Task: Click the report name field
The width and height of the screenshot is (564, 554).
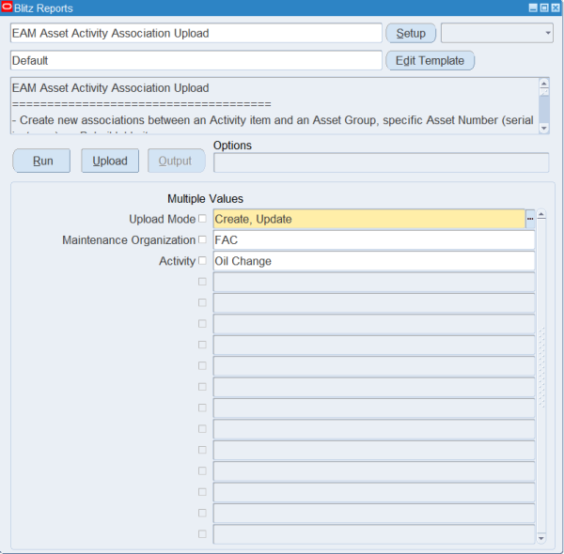Action: tap(196, 33)
